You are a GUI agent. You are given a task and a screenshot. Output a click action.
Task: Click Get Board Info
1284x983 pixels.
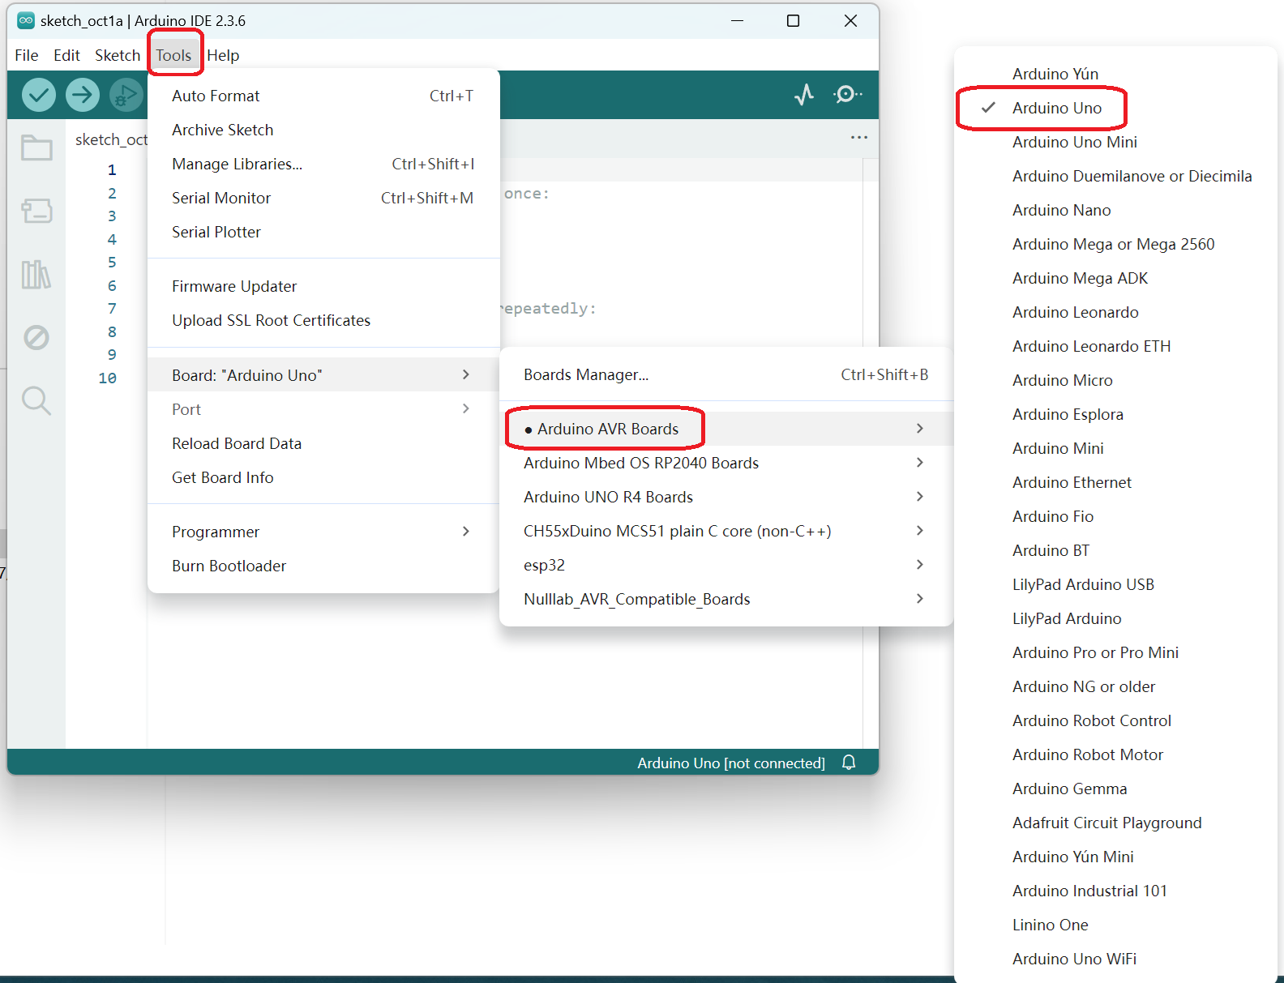[223, 477]
